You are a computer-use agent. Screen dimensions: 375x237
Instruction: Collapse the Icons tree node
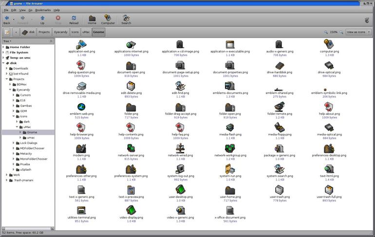tap(14, 116)
